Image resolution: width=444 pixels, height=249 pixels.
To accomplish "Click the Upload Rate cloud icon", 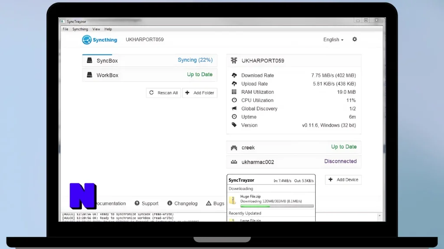I will 234,83.
